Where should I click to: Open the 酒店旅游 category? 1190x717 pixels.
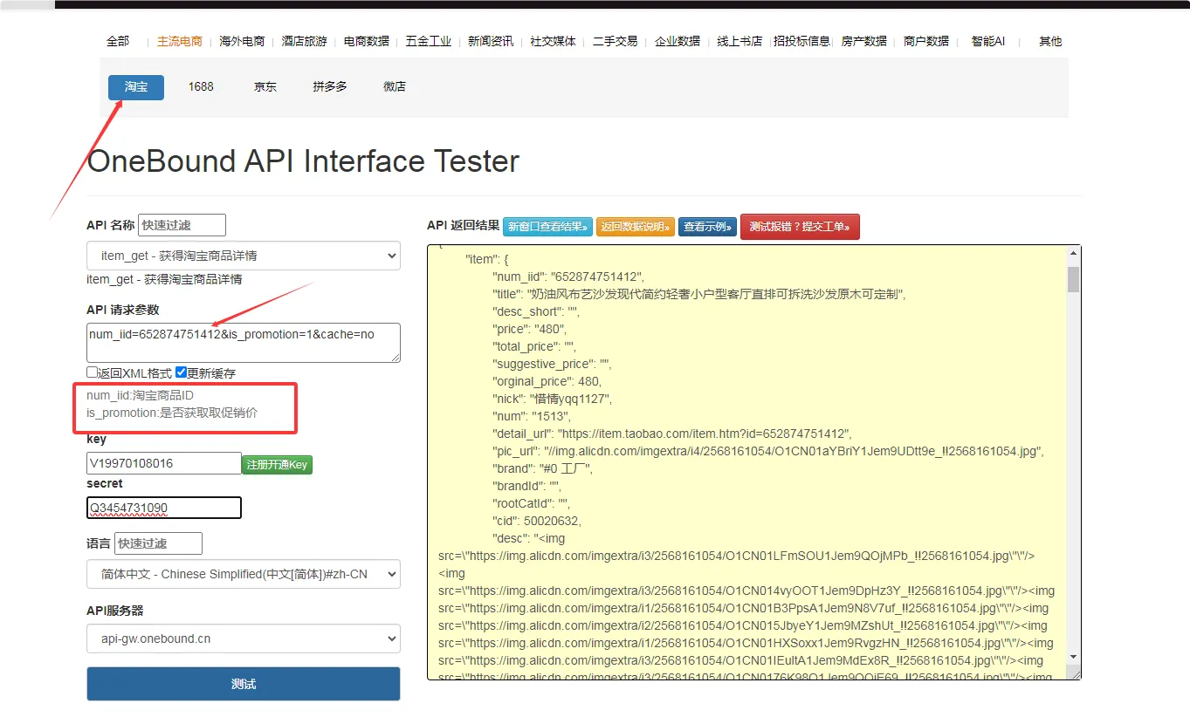click(x=304, y=41)
